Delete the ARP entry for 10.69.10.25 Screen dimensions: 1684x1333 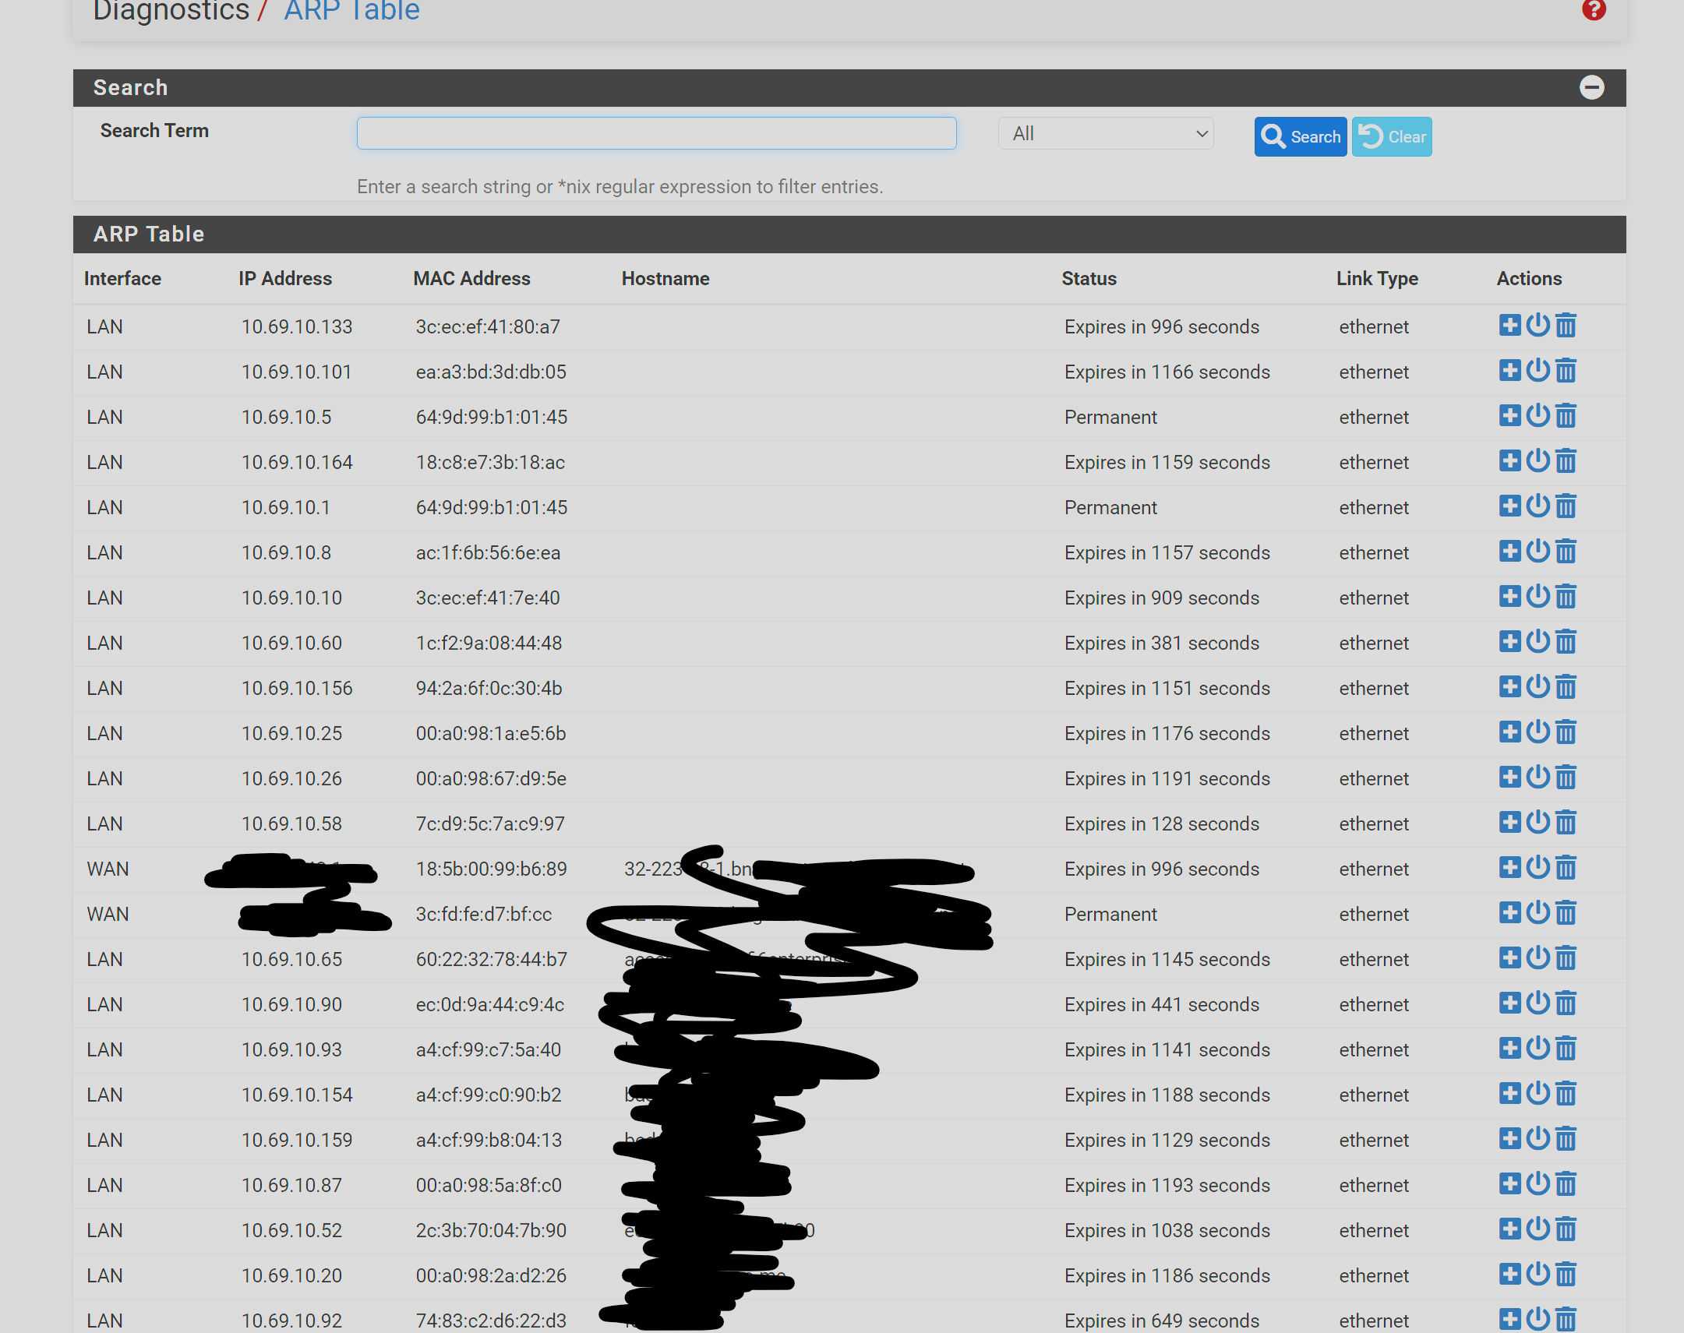[x=1566, y=732]
